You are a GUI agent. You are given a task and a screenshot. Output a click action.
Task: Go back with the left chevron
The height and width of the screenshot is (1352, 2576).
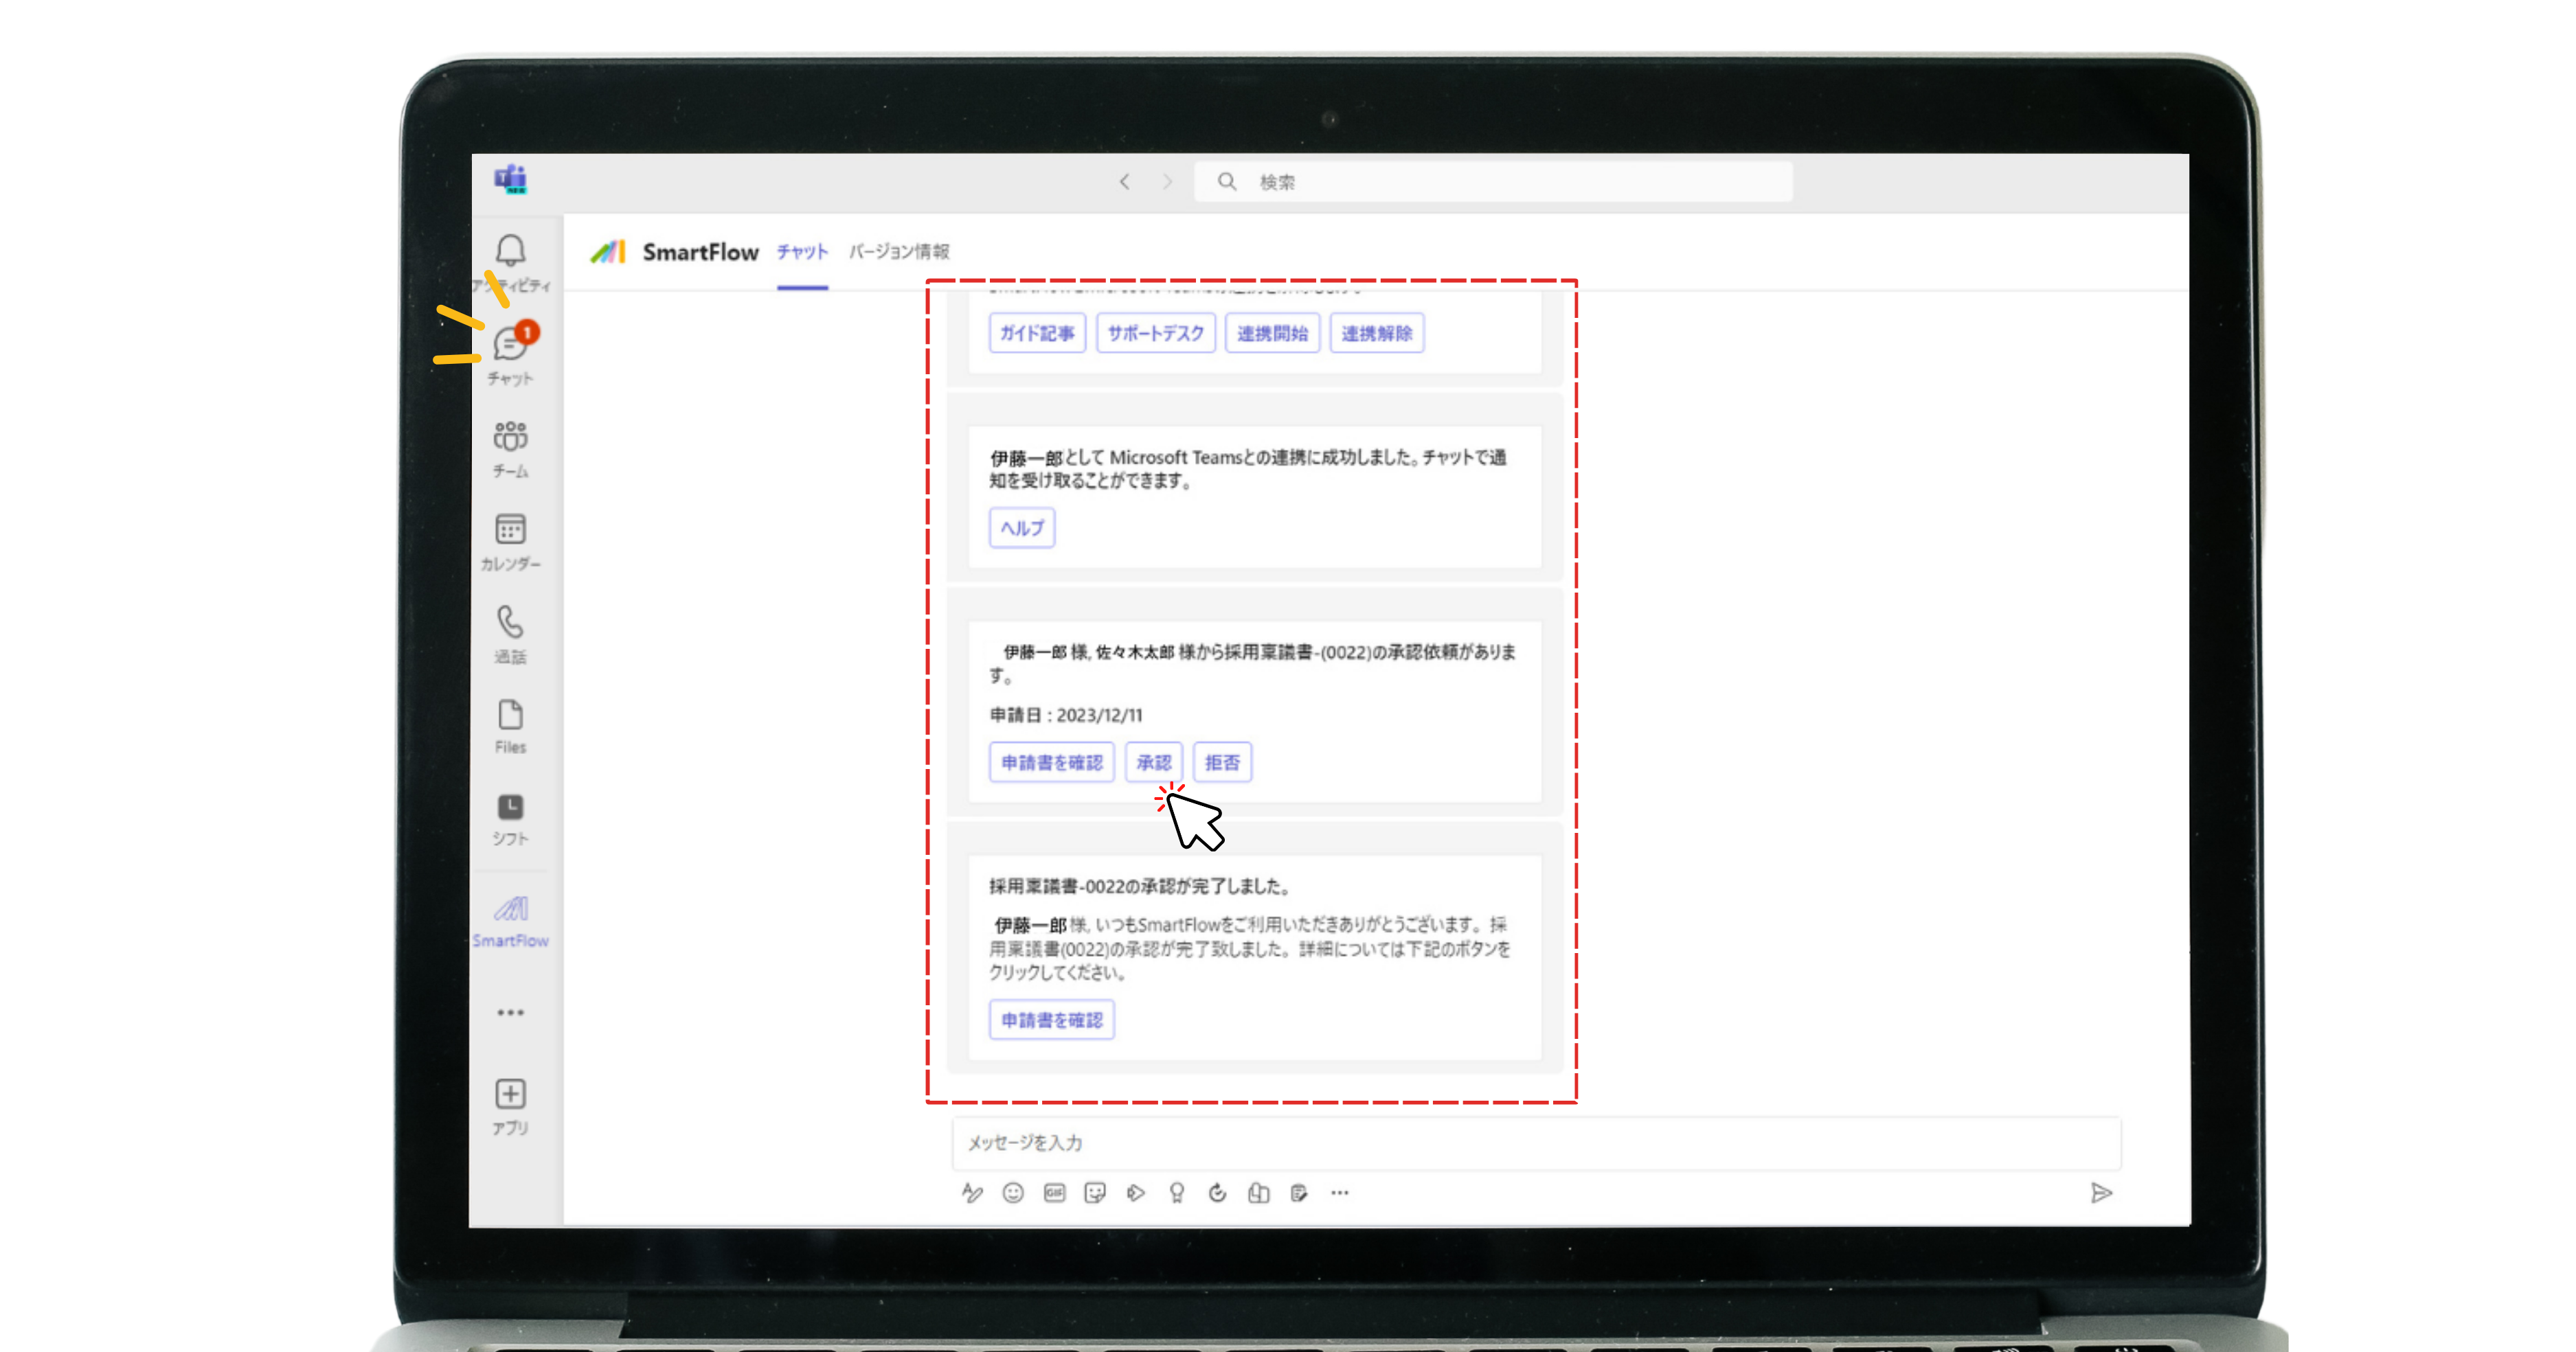[x=1125, y=182]
